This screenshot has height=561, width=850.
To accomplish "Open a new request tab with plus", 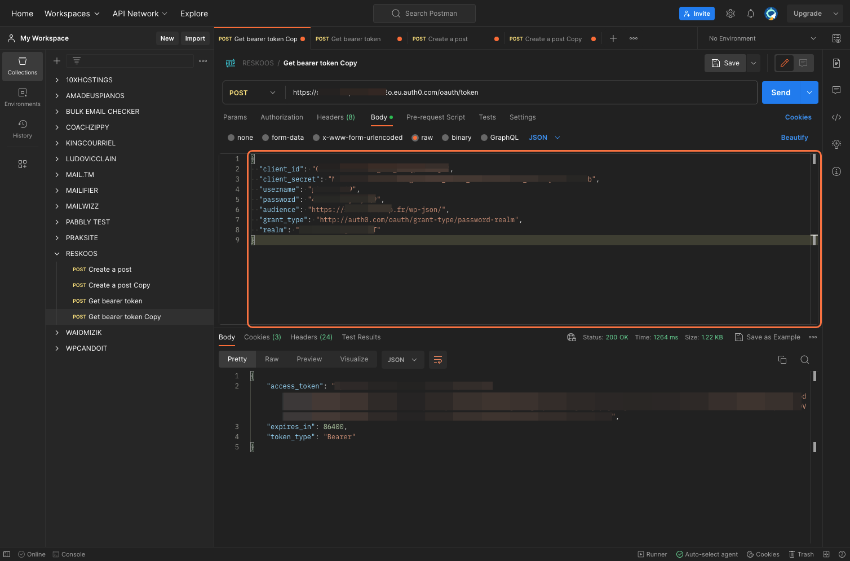I will pos(613,38).
